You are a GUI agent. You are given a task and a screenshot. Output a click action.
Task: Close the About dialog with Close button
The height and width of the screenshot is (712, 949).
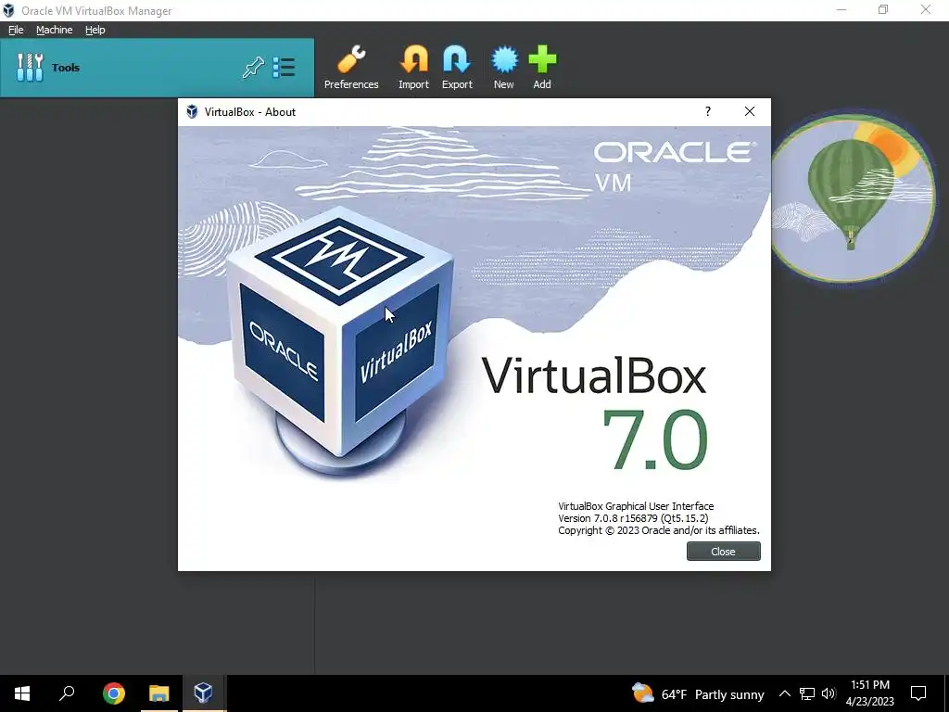tap(723, 552)
